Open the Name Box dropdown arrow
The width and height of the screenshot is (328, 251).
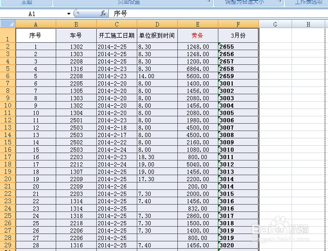[x=69, y=14]
